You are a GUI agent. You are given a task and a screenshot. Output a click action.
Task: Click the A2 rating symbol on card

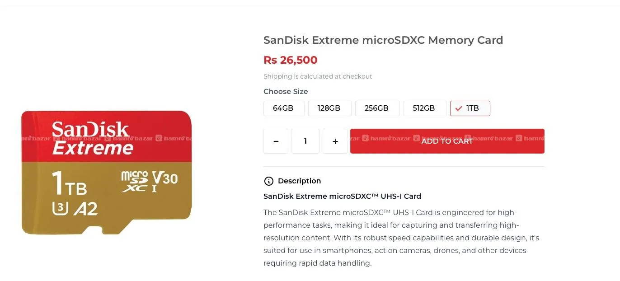point(85,209)
